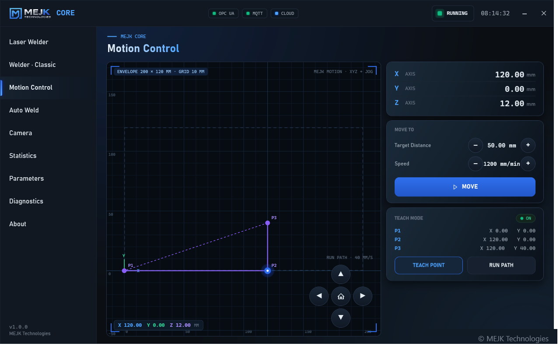Open the Parameters page
The image size is (560, 350).
pyautogui.click(x=48, y=178)
